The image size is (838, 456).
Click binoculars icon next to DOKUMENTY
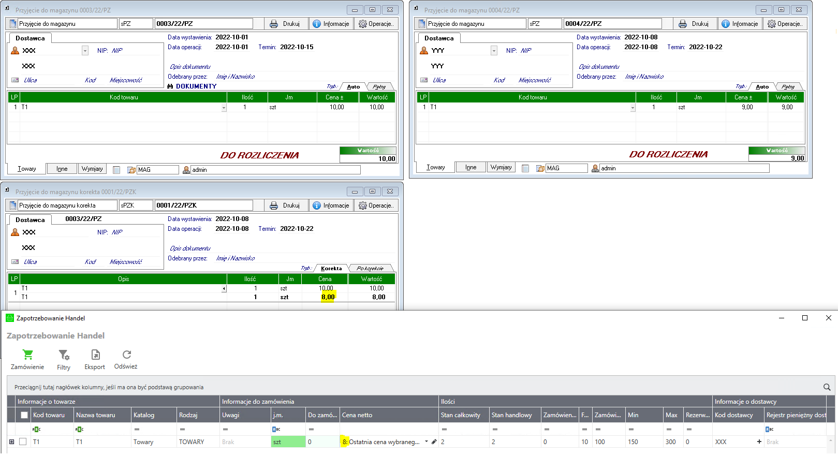170,86
